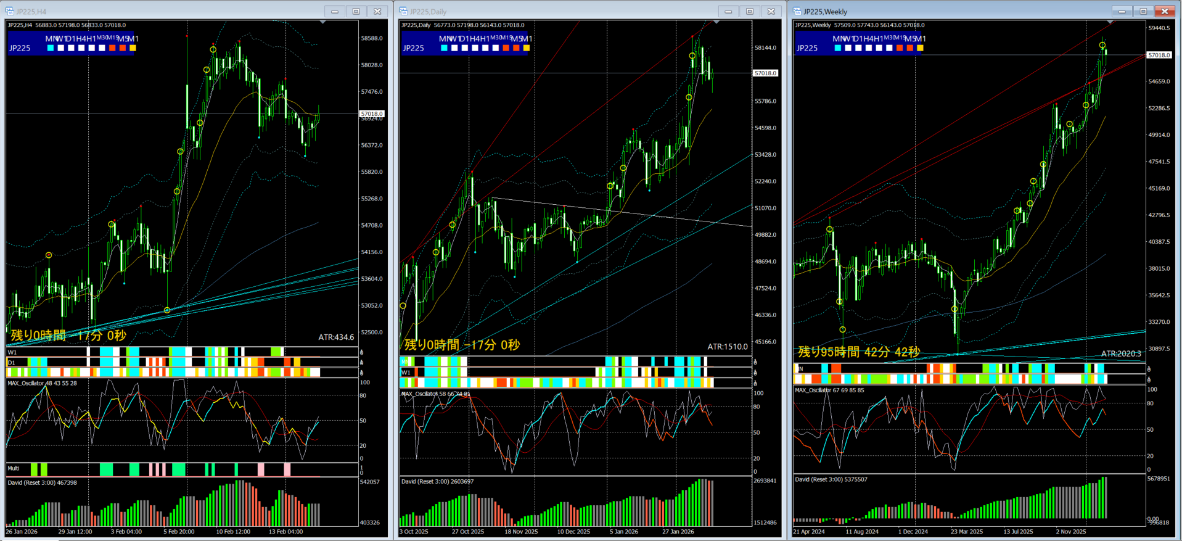Click the H1 timeframe label in Daily chart
The height and width of the screenshot is (541, 1182).
tap(485, 39)
